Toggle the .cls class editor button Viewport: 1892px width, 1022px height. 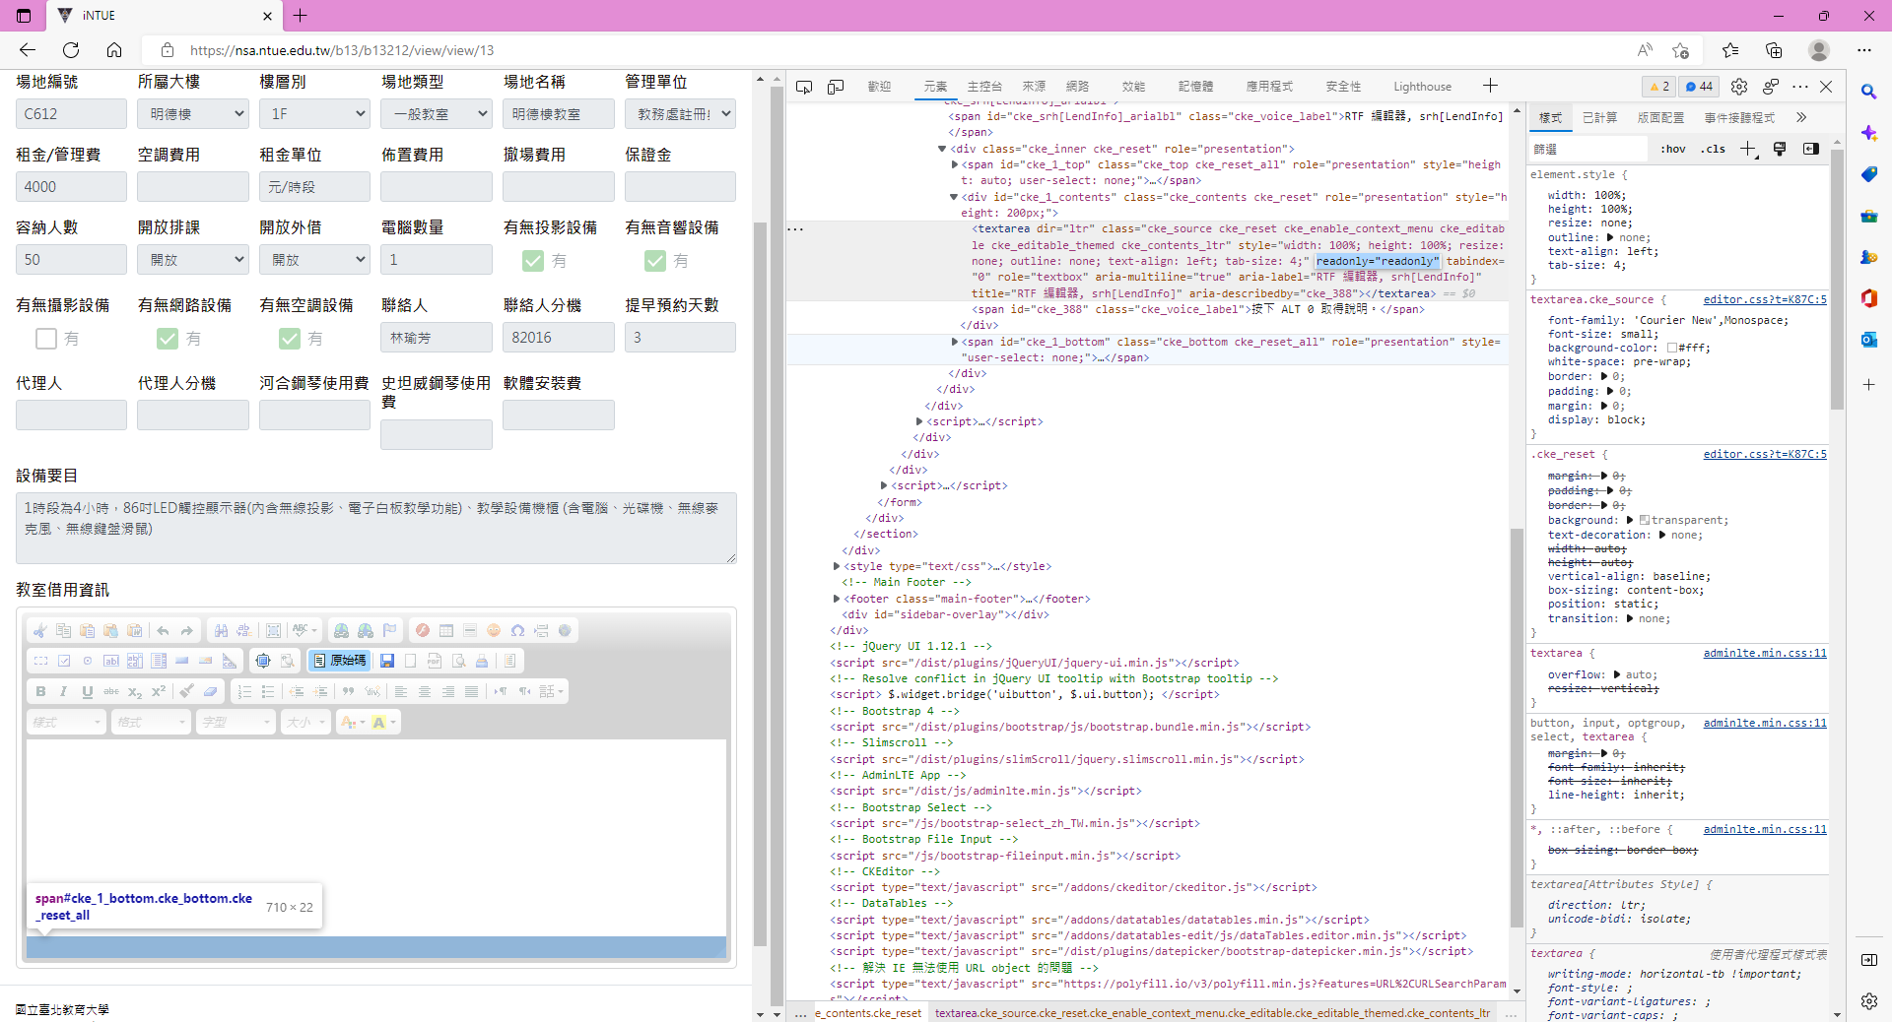click(x=1714, y=150)
